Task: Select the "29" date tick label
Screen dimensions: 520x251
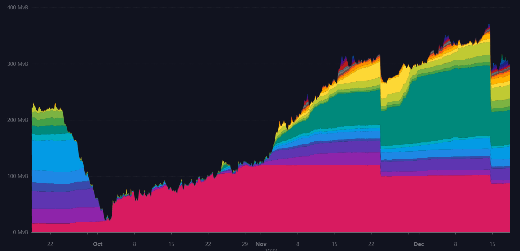Action: (245, 244)
